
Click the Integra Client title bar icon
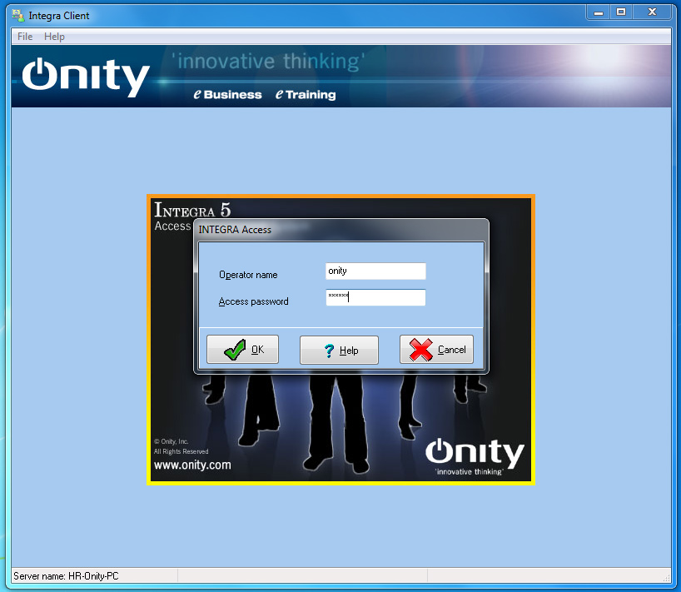tap(17, 15)
